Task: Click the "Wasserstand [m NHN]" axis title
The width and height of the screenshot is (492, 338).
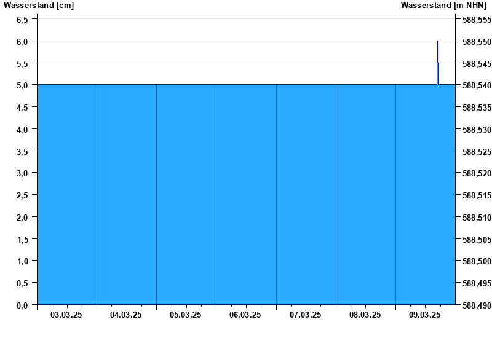Action: click(445, 5)
